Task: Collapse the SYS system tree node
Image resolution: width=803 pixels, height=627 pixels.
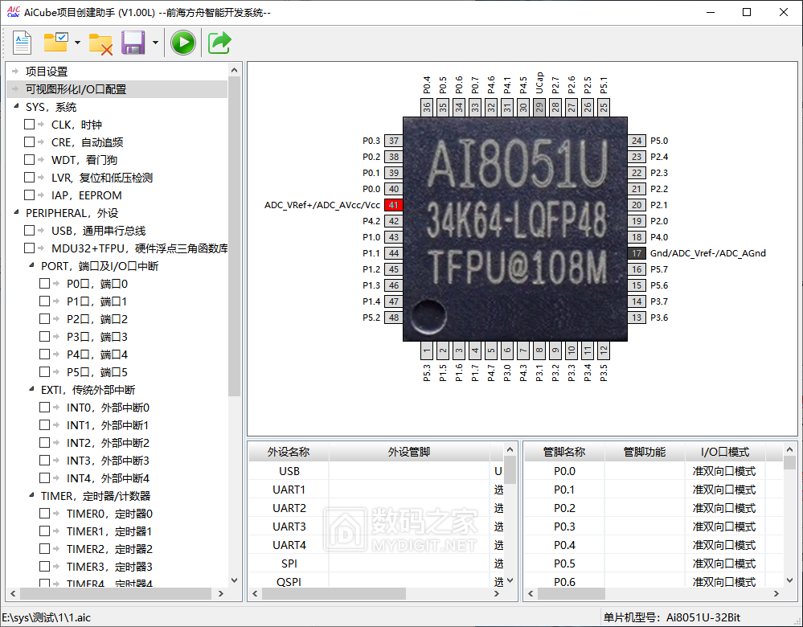Action: (x=17, y=107)
